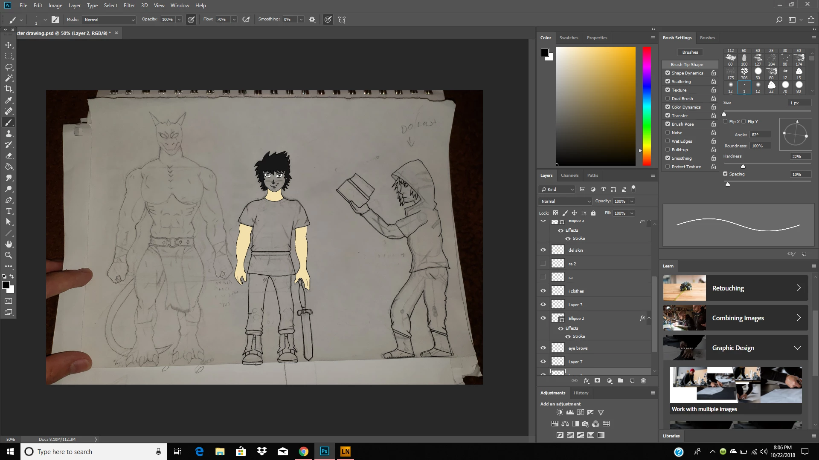Click the Brush Tip Shape button
819x460 pixels.
pos(687,64)
